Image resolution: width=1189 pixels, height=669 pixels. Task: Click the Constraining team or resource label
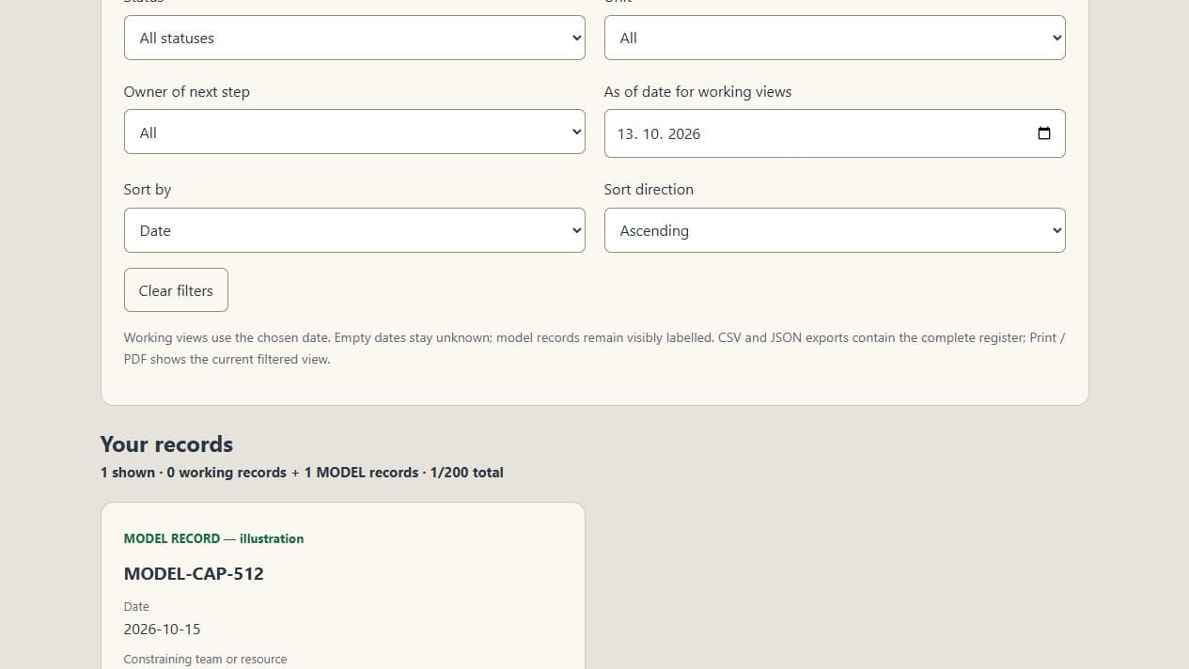(205, 660)
